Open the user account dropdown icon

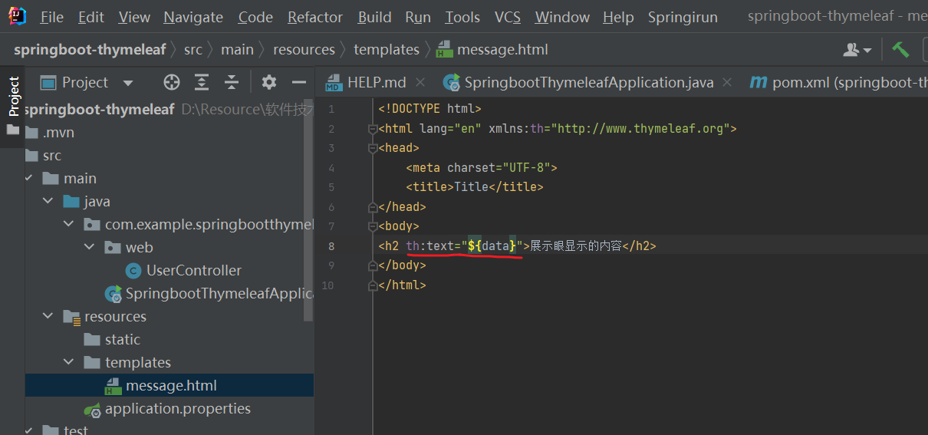pos(857,50)
